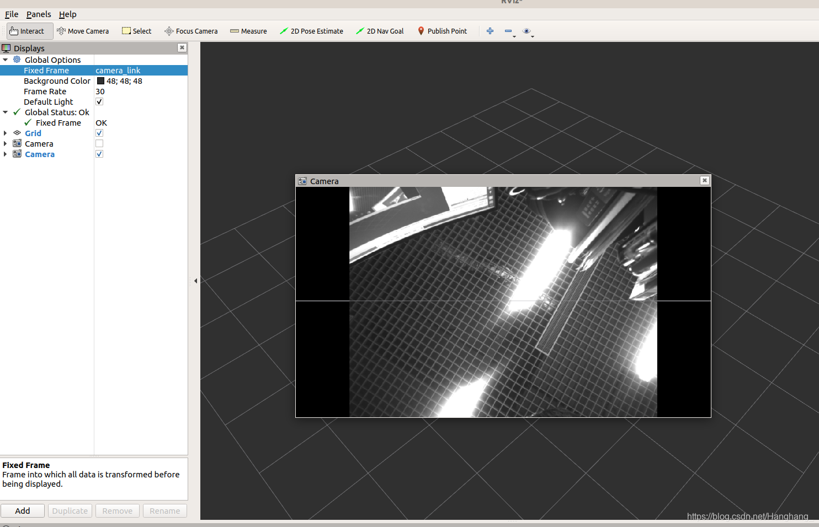Screen dimensions: 819x527
Task: Toggle the Grid display checkbox
Action: [x=99, y=133]
